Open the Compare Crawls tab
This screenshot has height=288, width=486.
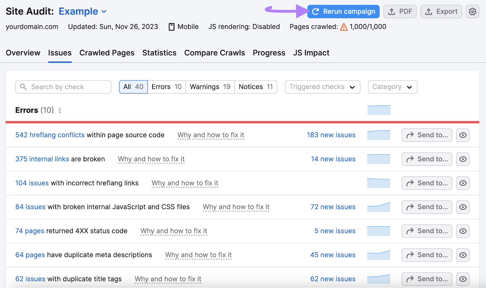[x=214, y=53]
